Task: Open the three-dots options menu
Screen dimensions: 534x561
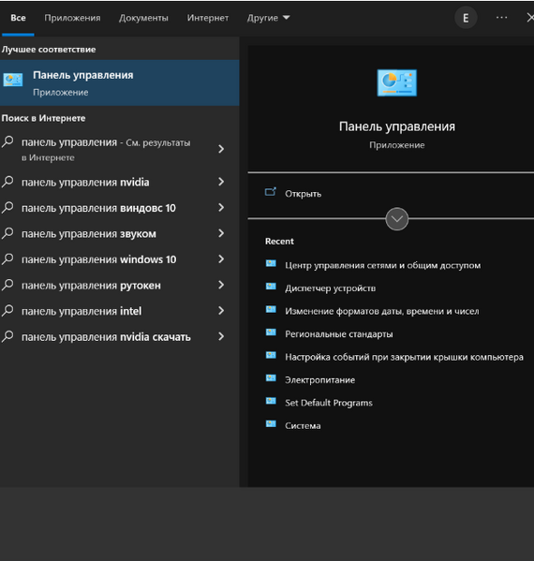Action: (x=501, y=18)
